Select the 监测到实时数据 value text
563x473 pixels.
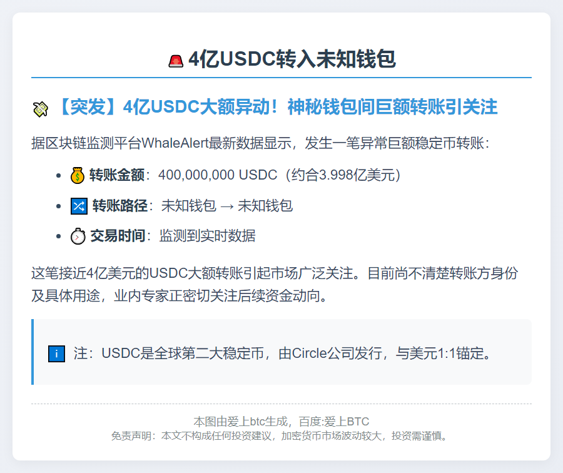click(207, 236)
